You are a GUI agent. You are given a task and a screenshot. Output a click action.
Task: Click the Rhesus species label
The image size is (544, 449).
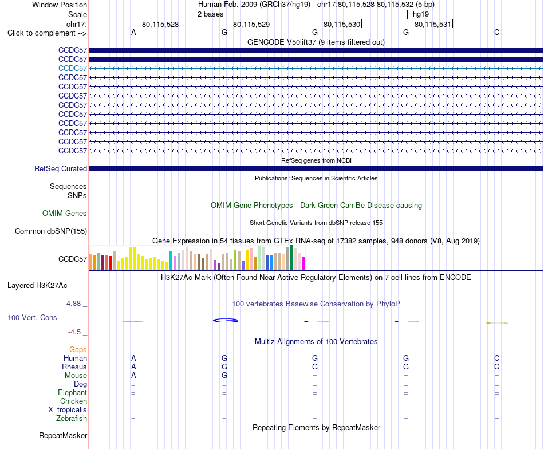74,367
